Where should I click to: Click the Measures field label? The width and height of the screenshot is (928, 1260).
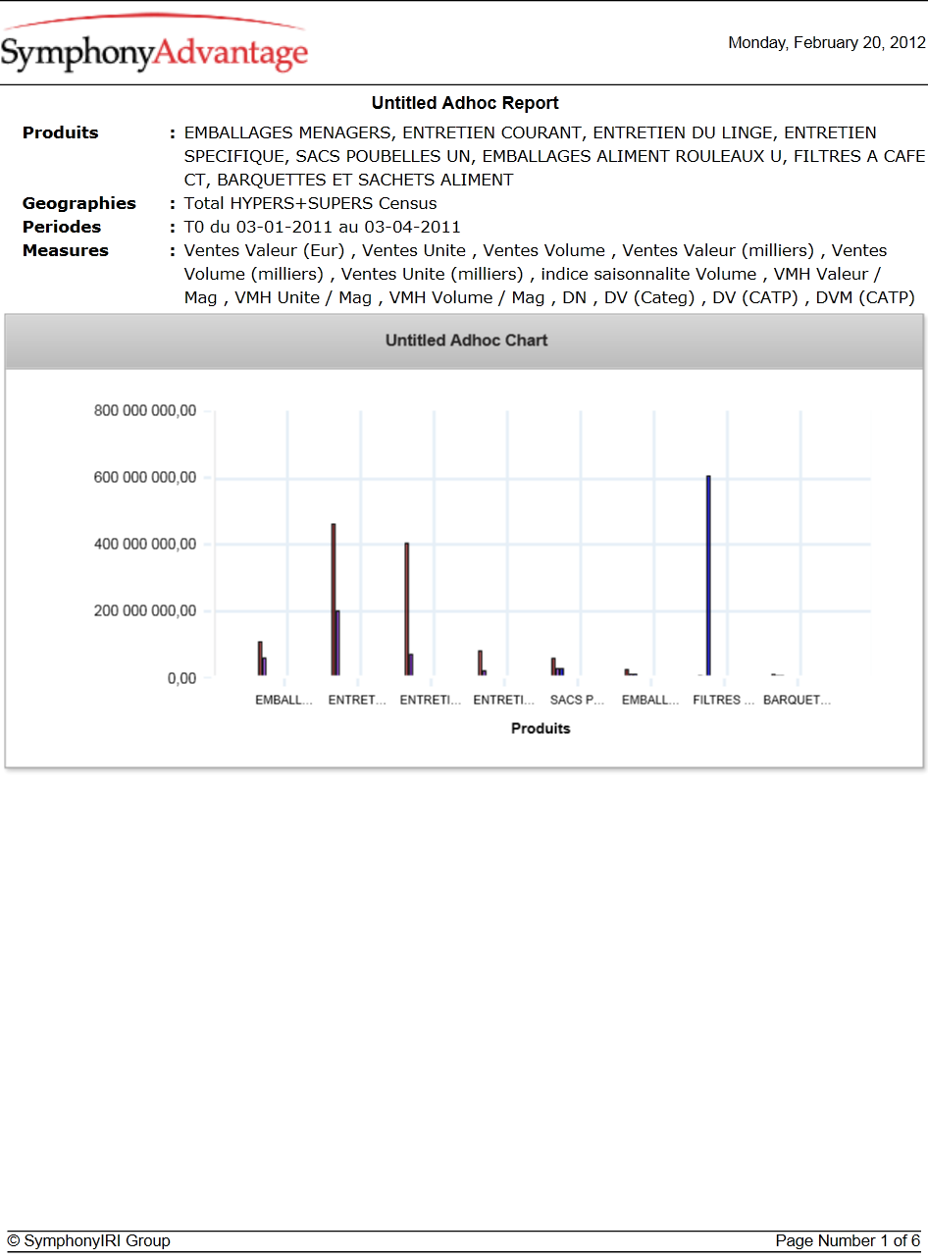pyautogui.click(x=66, y=250)
